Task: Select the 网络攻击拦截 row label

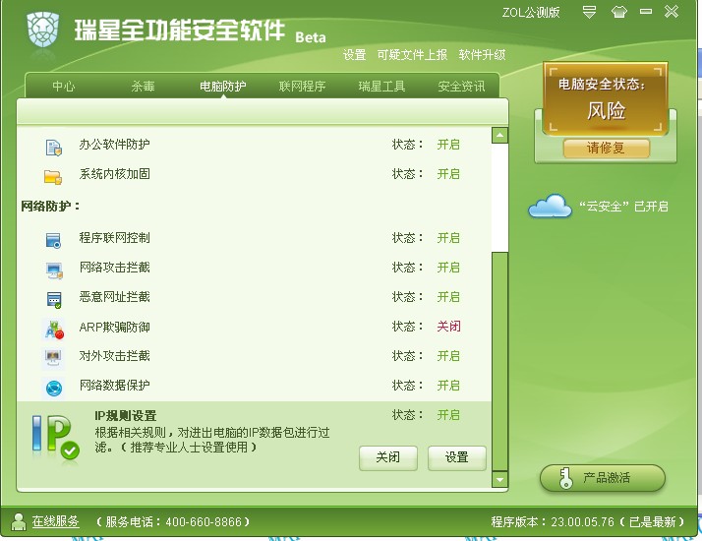Action: pos(115,268)
